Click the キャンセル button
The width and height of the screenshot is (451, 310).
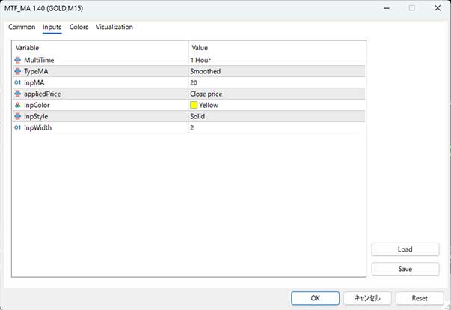367,298
